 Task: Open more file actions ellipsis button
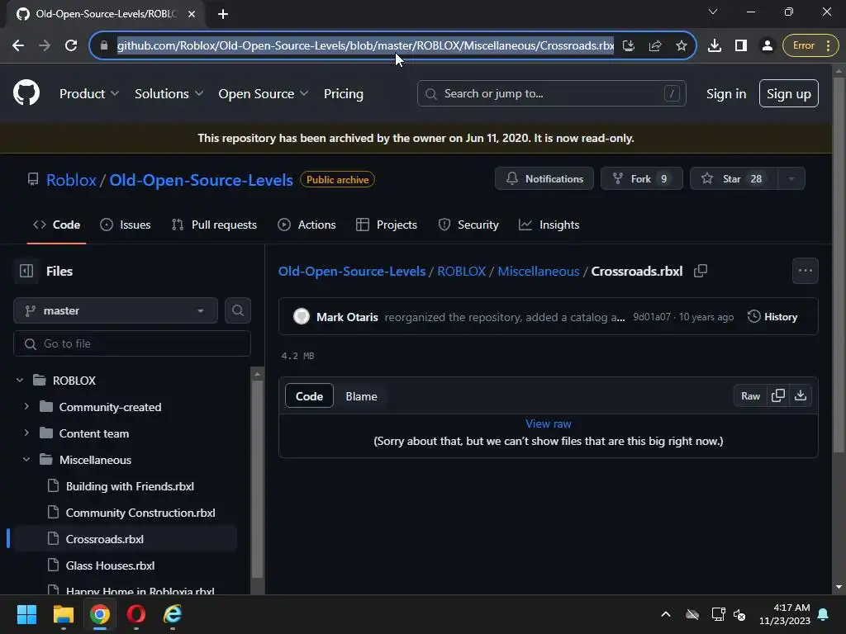(805, 271)
